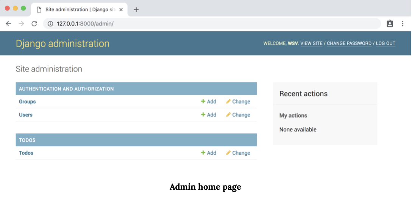Open the TODOS app section header

coord(27,140)
